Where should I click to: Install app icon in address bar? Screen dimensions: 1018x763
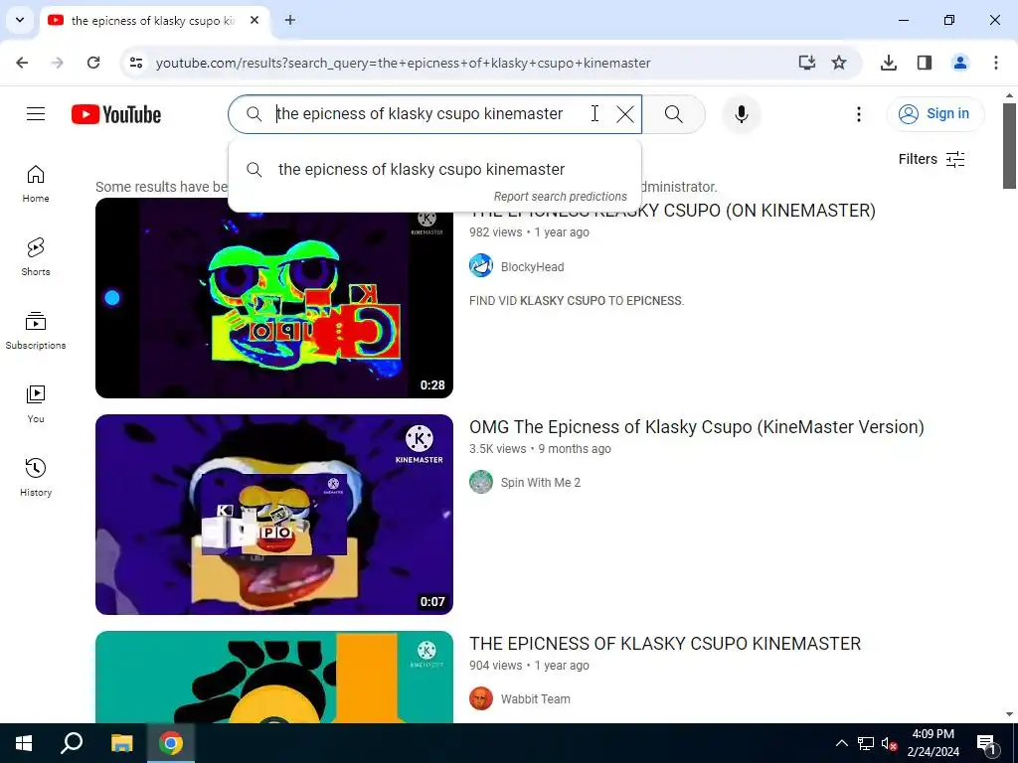click(x=806, y=63)
